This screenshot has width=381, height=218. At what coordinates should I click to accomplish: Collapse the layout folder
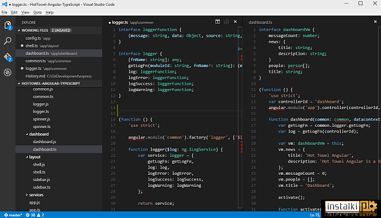[x=27, y=157]
